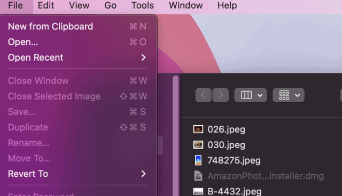Screen dimensions: 342x196
Task: Select file 748275.jpeg
Action: 234,160
